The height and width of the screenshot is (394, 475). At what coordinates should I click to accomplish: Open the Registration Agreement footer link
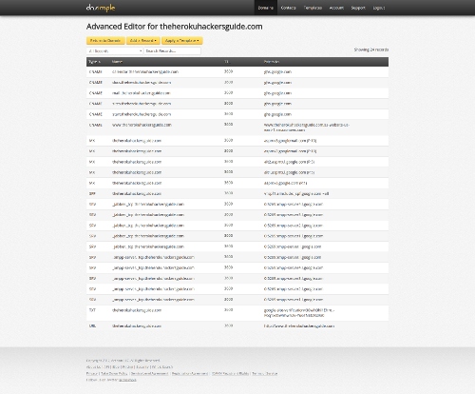click(x=190, y=373)
